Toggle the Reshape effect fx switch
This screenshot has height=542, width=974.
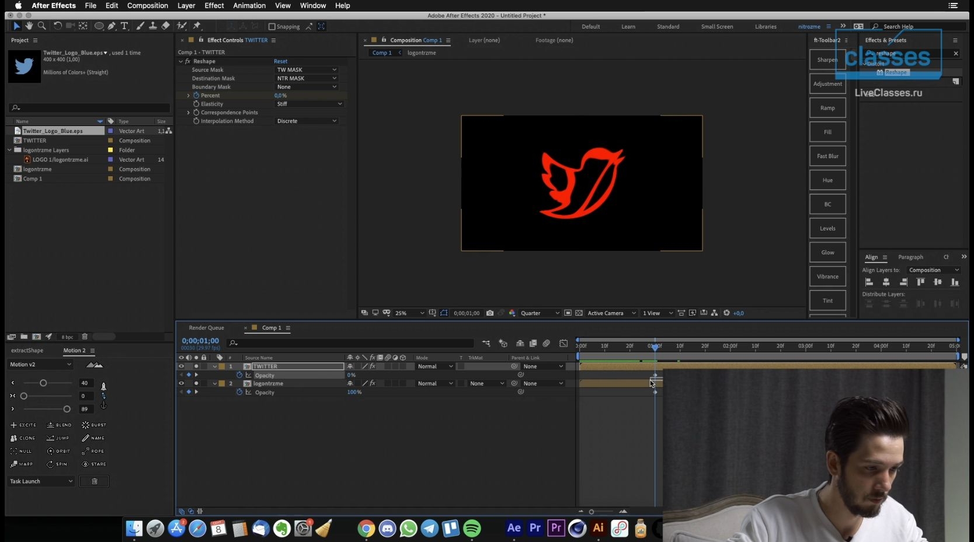187,61
